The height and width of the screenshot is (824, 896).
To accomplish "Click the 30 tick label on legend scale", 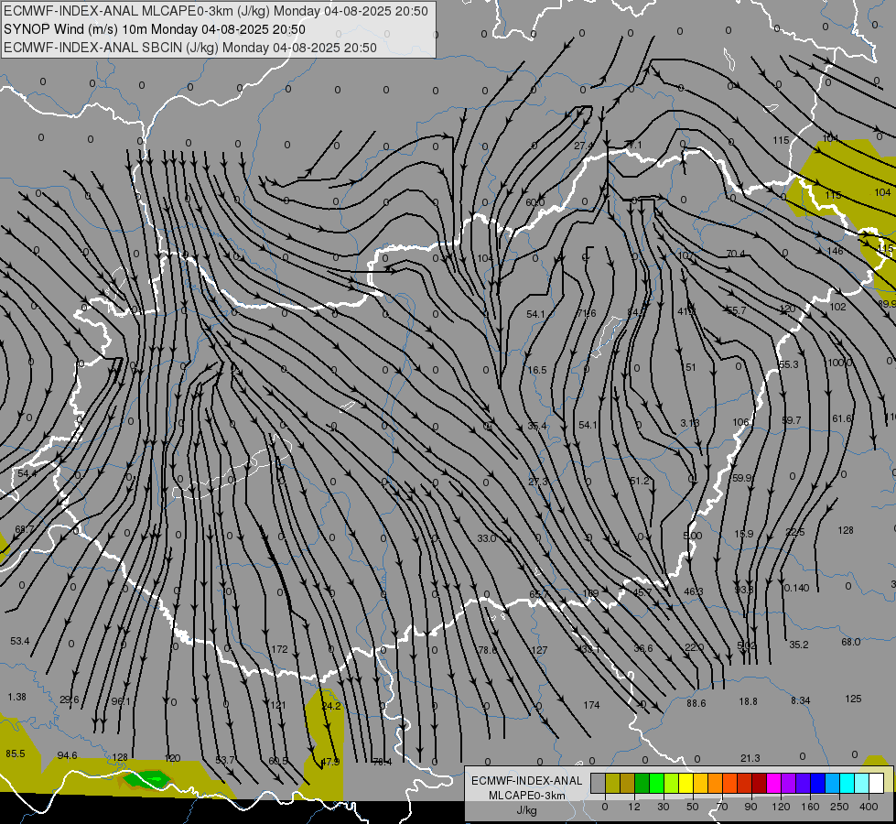I will [x=664, y=807].
